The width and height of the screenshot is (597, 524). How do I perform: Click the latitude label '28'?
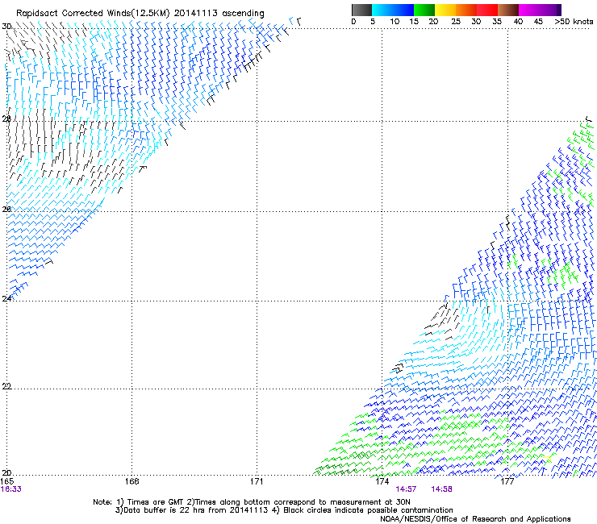(6, 119)
